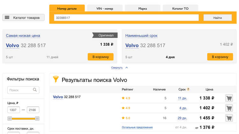The height and width of the screenshot is (134, 239).
Task: Add the 1 402 ₽ row to cart
Action: (x=229, y=108)
